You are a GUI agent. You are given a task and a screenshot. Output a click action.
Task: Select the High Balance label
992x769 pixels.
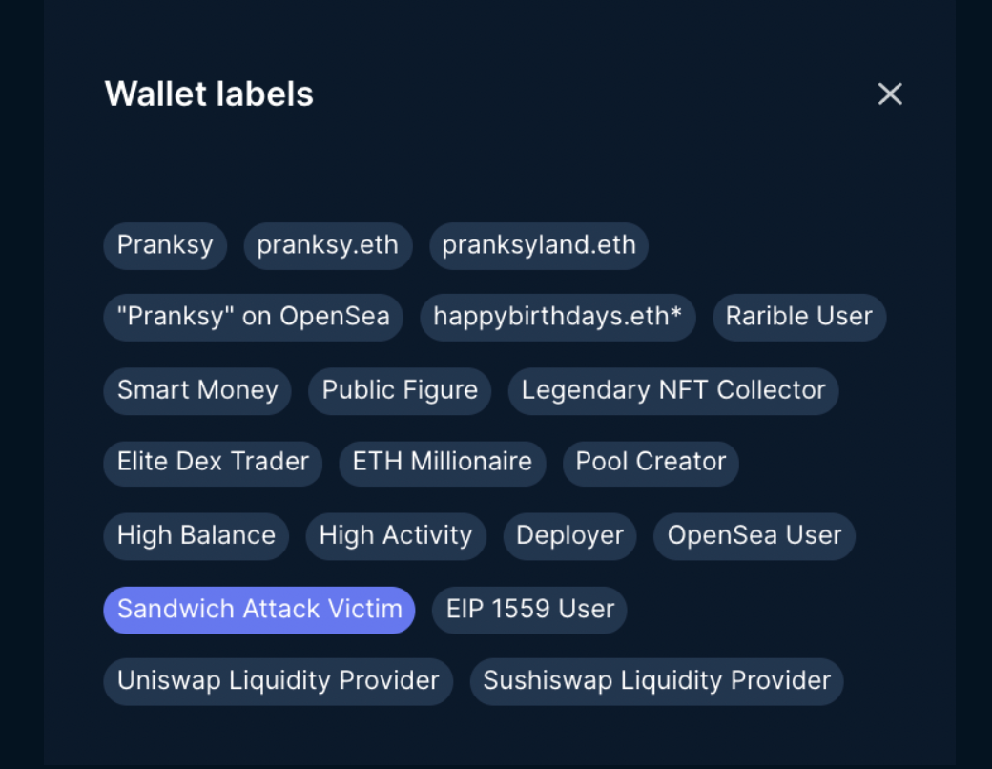(x=196, y=536)
